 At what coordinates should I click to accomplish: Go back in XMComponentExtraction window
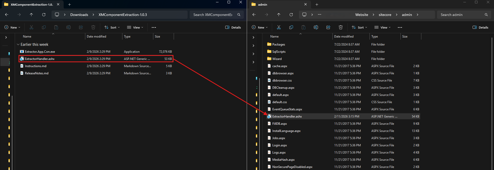click(7, 15)
